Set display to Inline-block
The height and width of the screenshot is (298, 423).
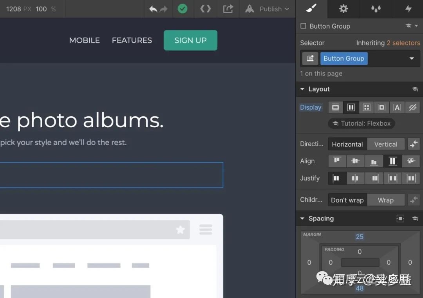pos(381,108)
